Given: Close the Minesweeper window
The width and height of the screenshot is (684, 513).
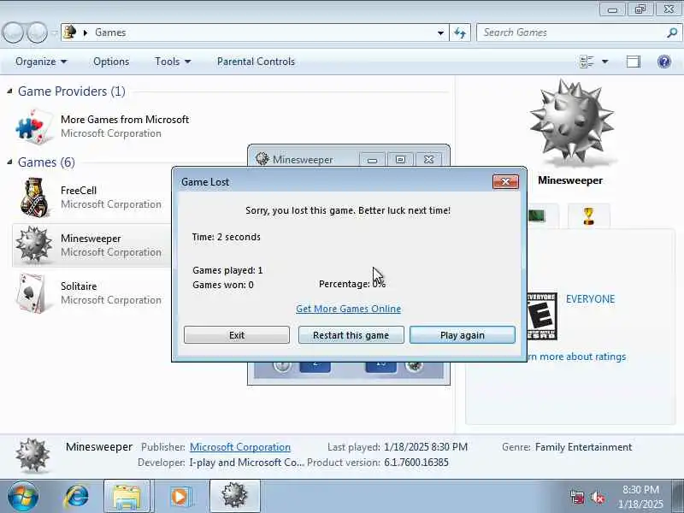Looking at the screenshot, I should click(429, 160).
